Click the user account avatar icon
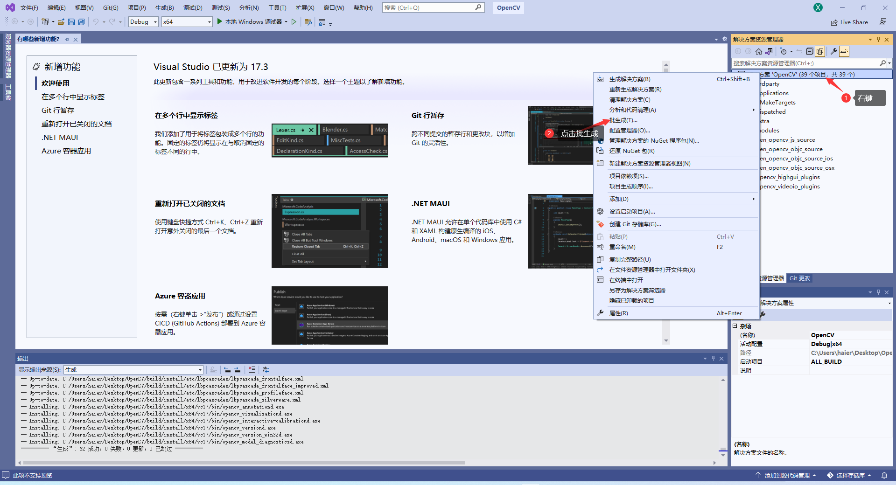The height and width of the screenshot is (485, 896). (x=818, y=7)
